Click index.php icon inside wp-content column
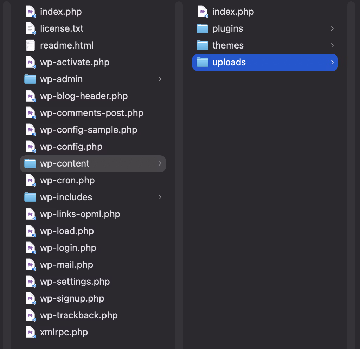 (x=203, y=12)
